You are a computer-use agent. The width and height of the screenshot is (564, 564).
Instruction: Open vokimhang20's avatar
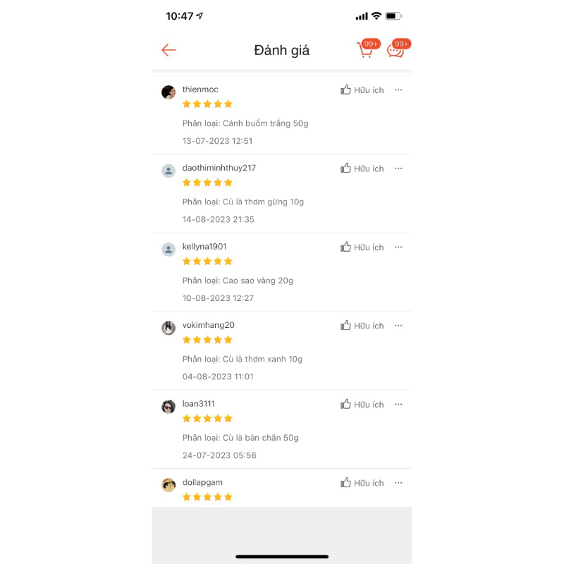pyautogui.click(x=168, y=328)
